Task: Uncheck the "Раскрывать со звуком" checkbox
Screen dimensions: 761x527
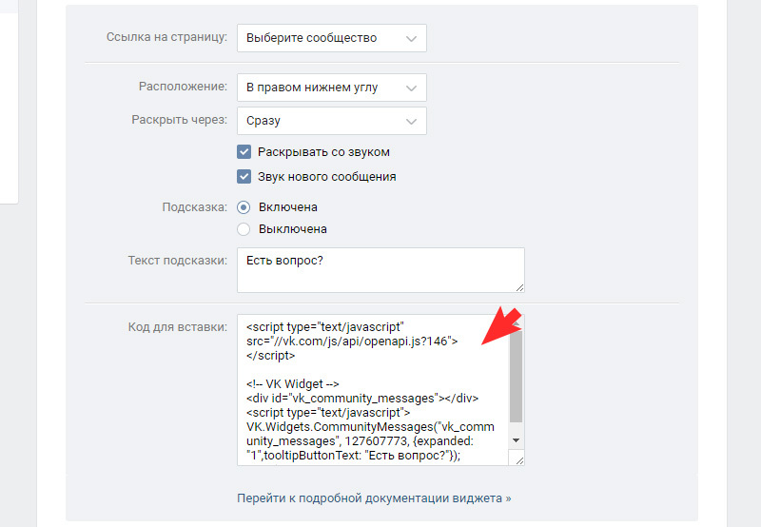Action: (x=244, y=152)
